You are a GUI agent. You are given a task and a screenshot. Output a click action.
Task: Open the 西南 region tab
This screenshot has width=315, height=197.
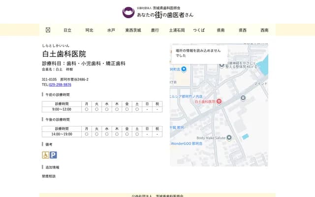point(265,30)
